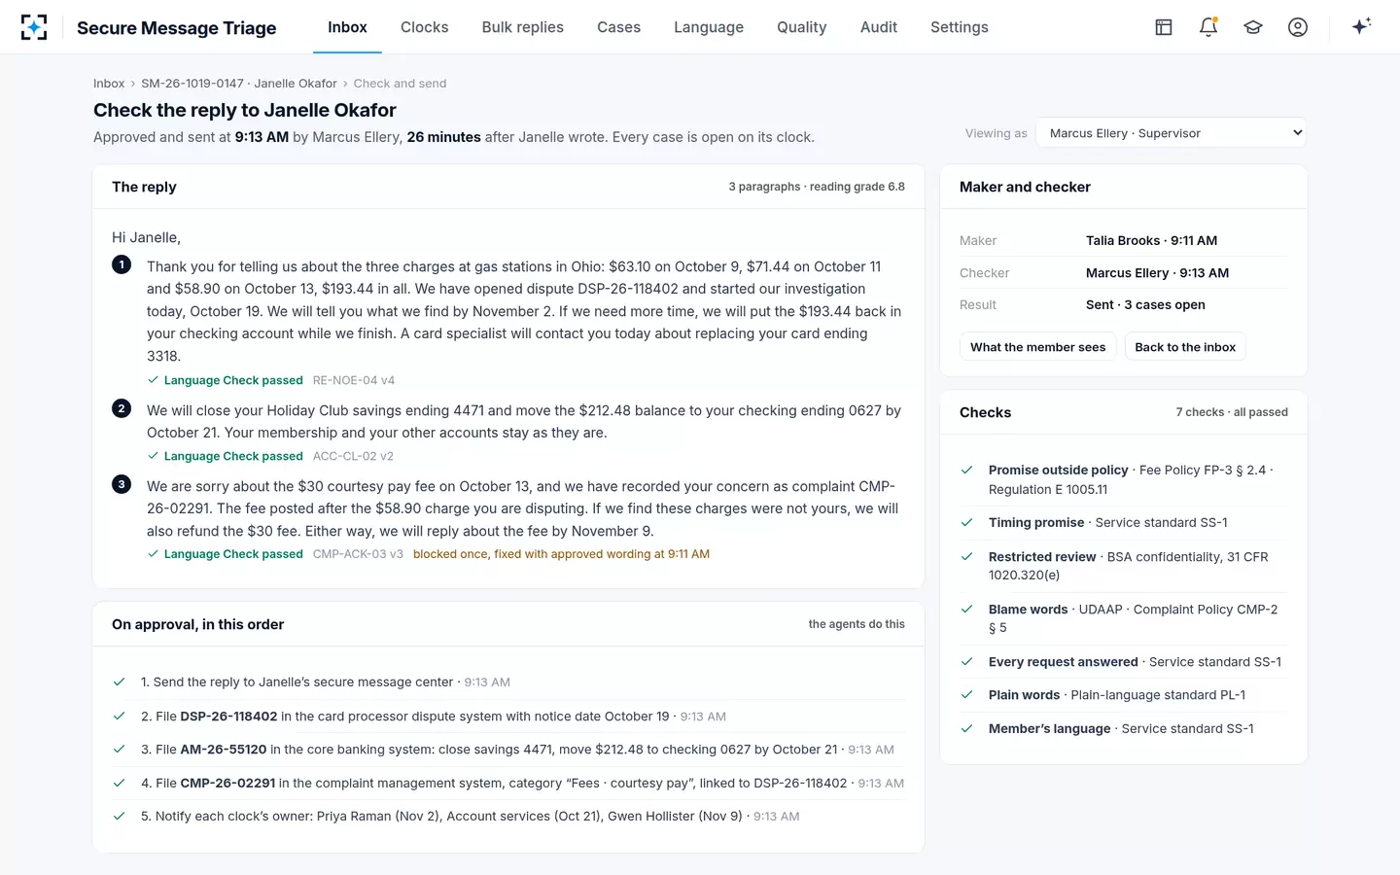Open the Quality tab
The width and height of the screenshot is (1400, 875).
pos(802,27)
